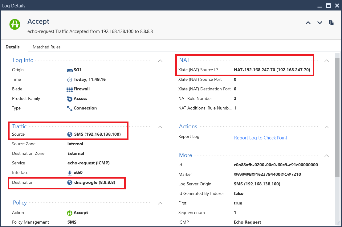Click the Connection type icon
The height and width of the screenshot is (227, 342).
click(x=70, y=108)
